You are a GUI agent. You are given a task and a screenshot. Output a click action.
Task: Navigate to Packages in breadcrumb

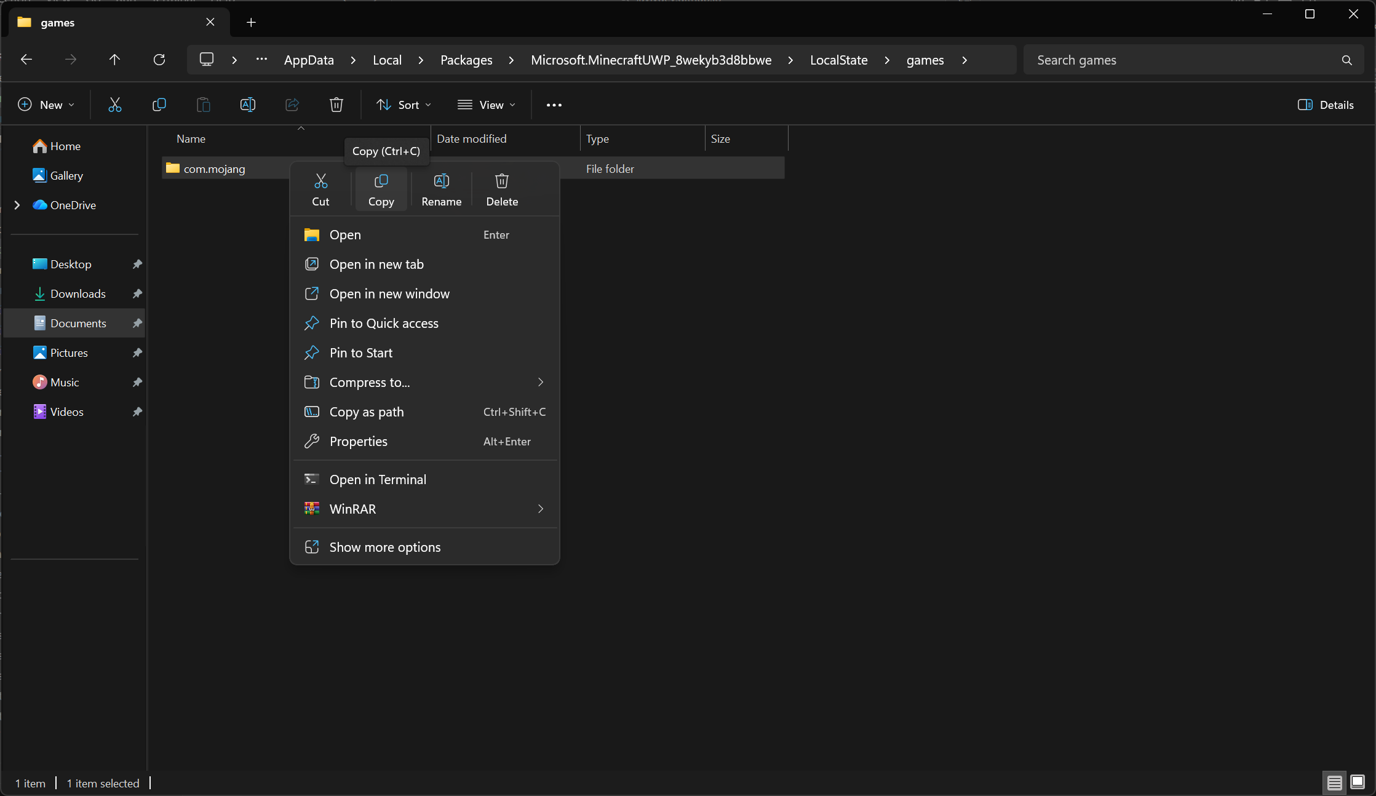(x=466, y=60)
